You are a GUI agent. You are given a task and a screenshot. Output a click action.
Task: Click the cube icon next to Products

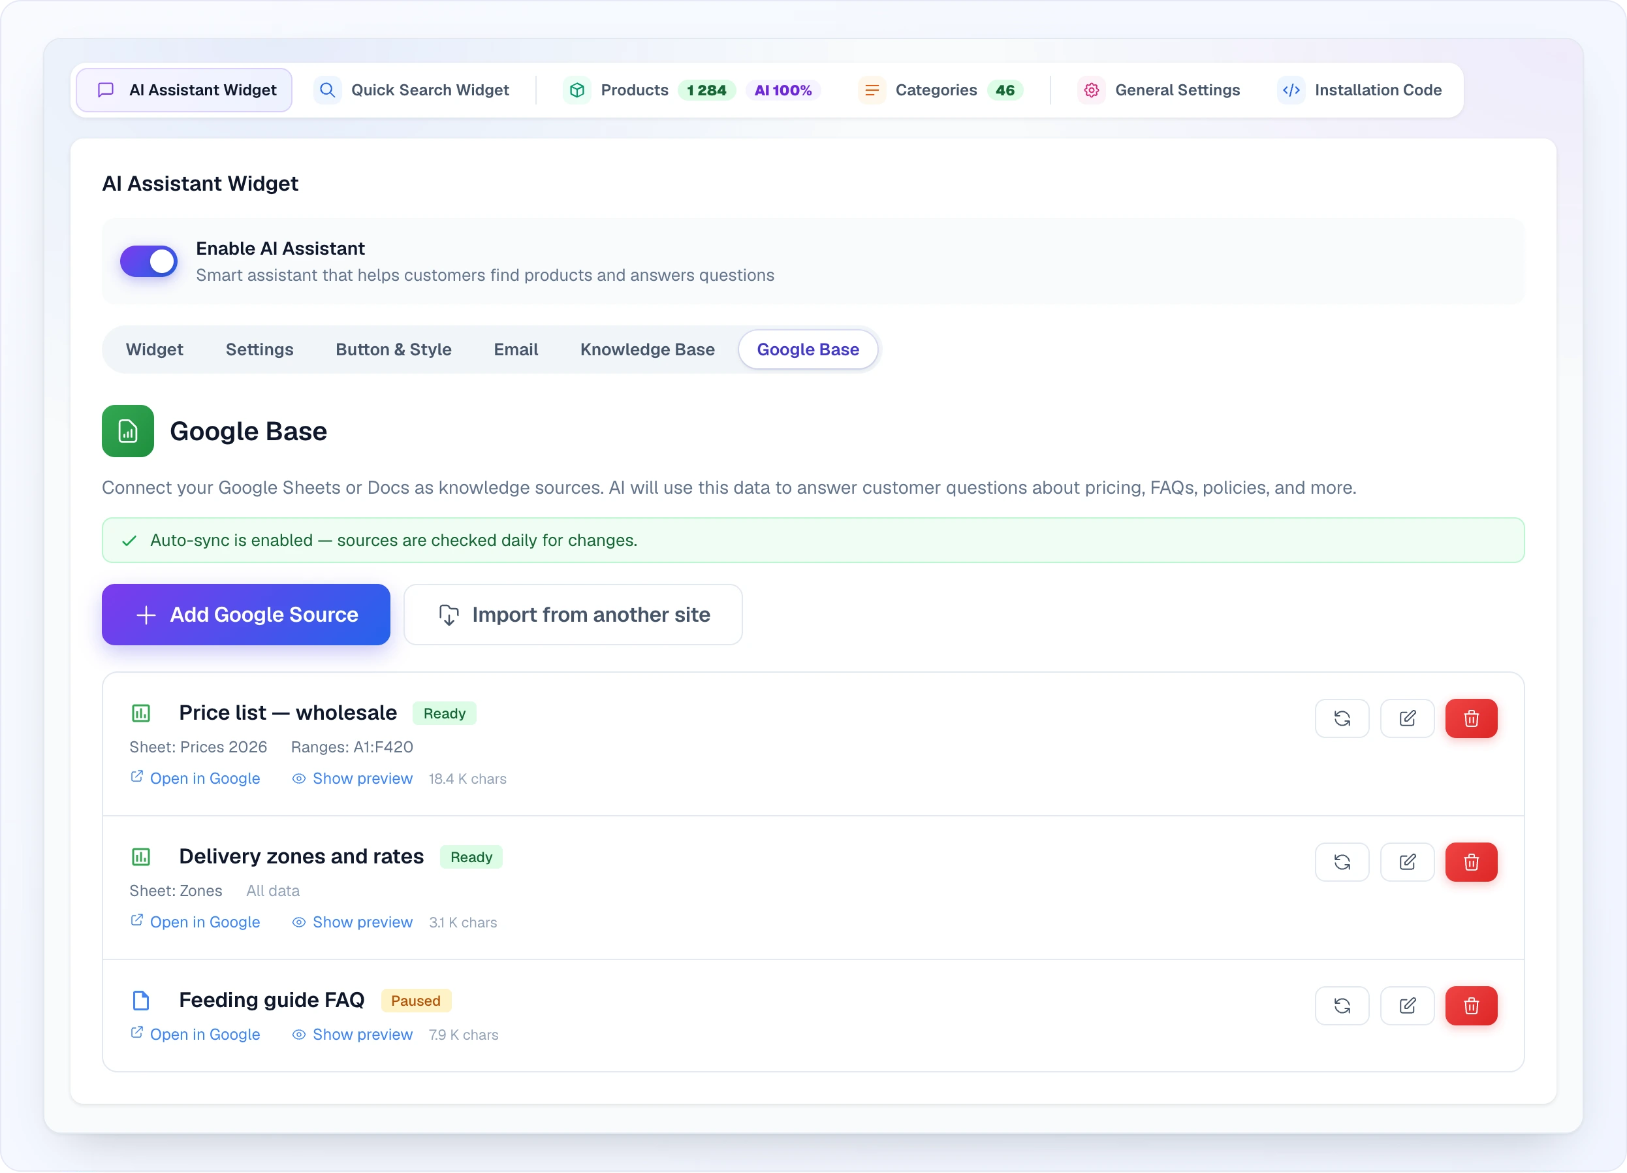pos(577,90)
